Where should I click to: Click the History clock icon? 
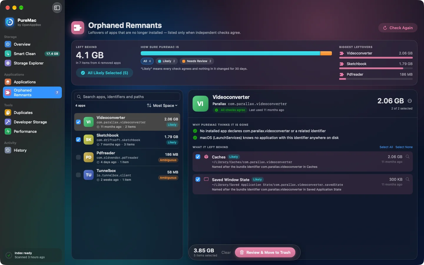coord(8,150)
